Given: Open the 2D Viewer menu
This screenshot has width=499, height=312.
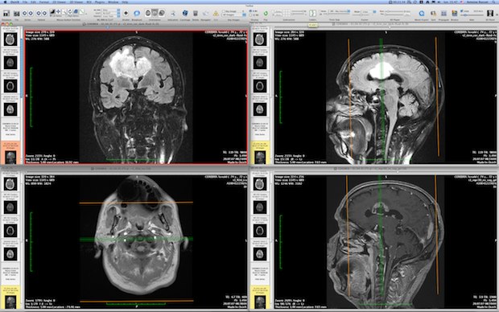Looking at the screenshot, I should coord(59,2).
